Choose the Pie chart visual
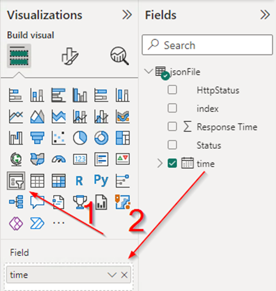The image size is (276, 291). point(80,138)
